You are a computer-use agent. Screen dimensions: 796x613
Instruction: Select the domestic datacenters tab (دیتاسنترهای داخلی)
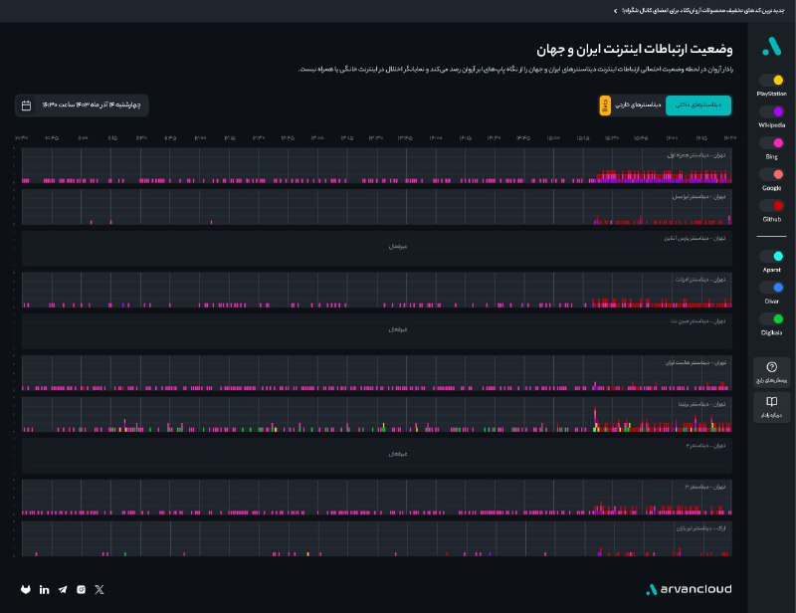pyautogui.click(x=698, y=105)
